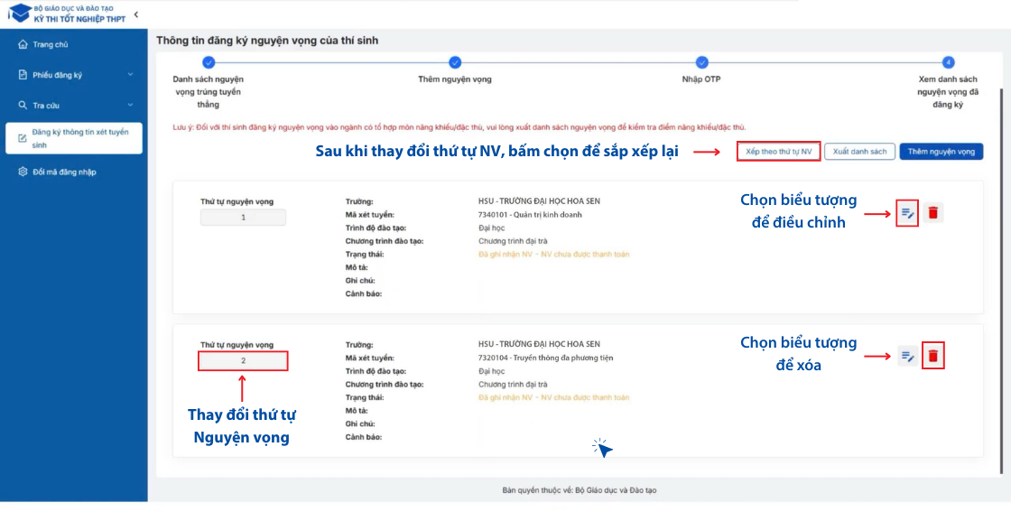This screenshot has width=1011, height=512.
Task: Expand the Tra cứu submenu arrow
Action: 130,106
